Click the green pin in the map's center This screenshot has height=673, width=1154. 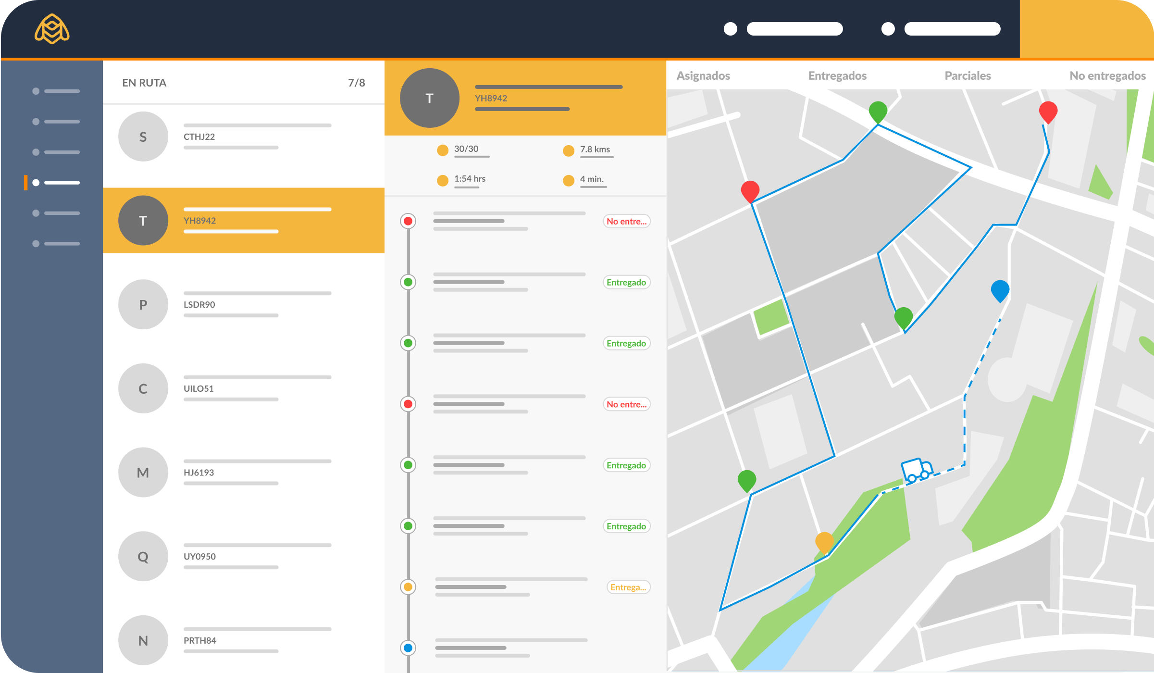tap(904, 318)
